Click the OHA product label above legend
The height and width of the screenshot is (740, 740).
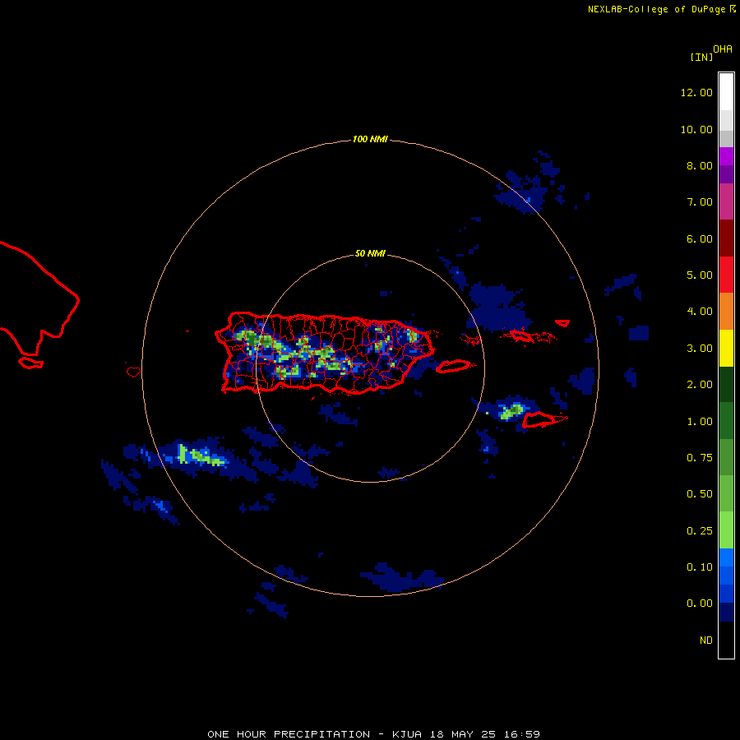tap(723, 49)
